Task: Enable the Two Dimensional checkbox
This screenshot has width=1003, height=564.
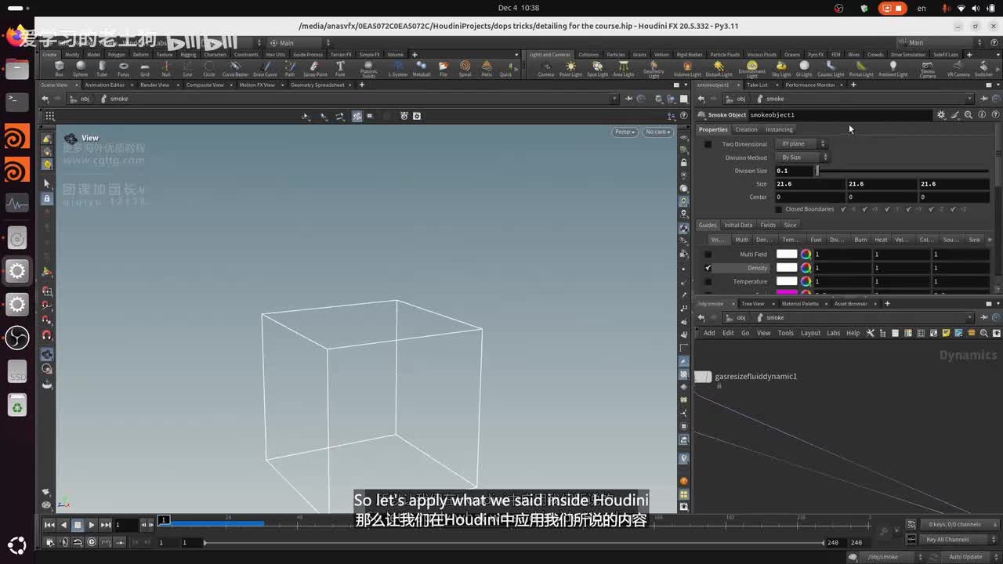Action: coord(708,144)
